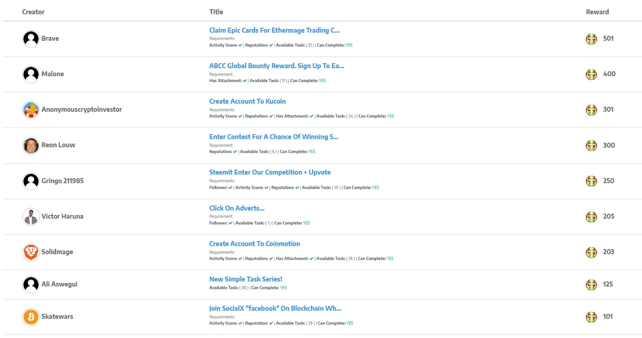Click reward amount 205
The height and width of the screenshot is (338, 642).
pyautogui.click(x=609, y=217)
